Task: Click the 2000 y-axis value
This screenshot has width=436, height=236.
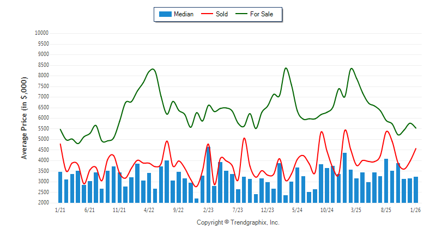Action: (x=43, y=203)
